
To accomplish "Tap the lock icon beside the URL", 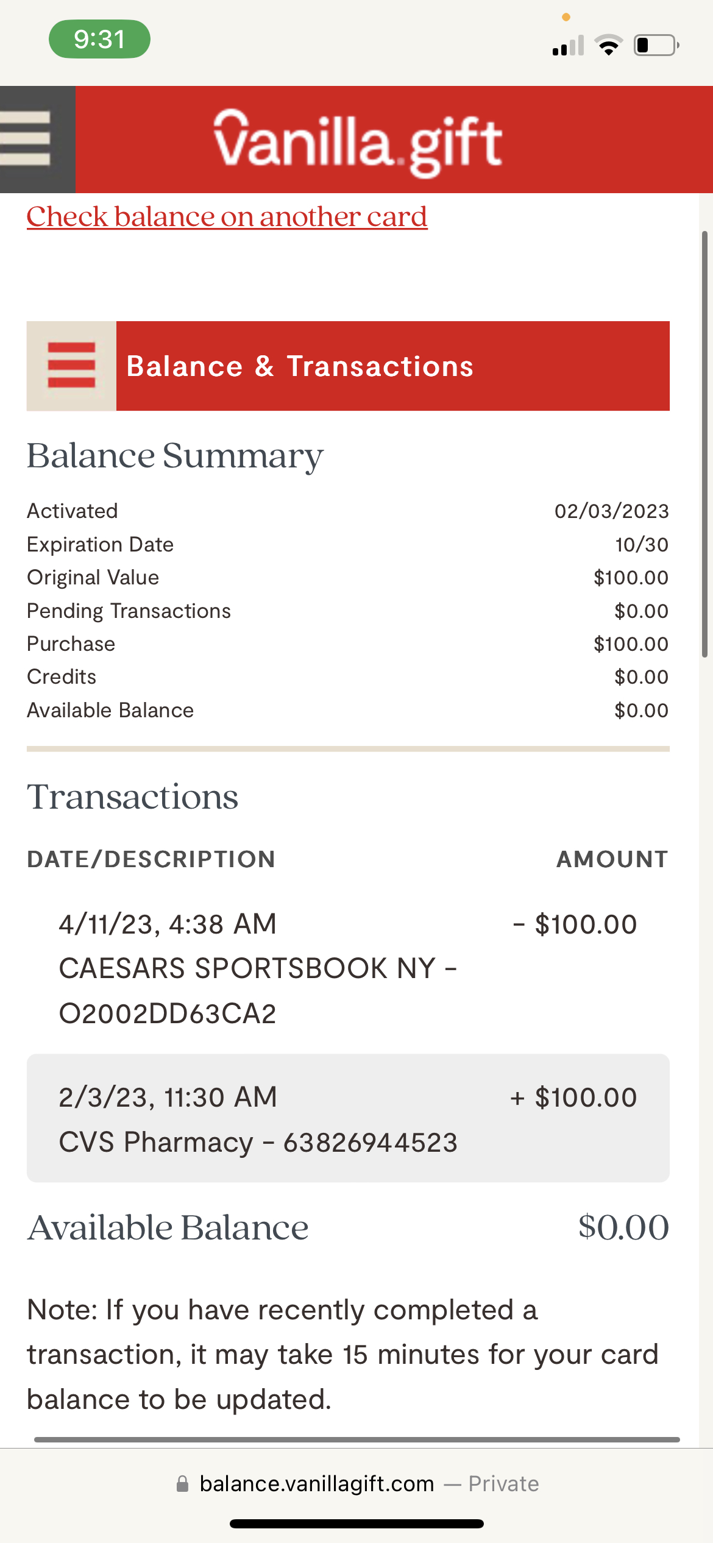I will coord(182,1484).
